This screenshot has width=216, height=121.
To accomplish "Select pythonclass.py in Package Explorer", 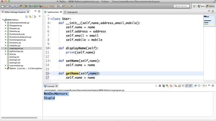I will [17, 51].
